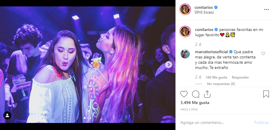Click the Agrega un comentario field
Viewport: 273px width, 130px height.
pos(216,122)
